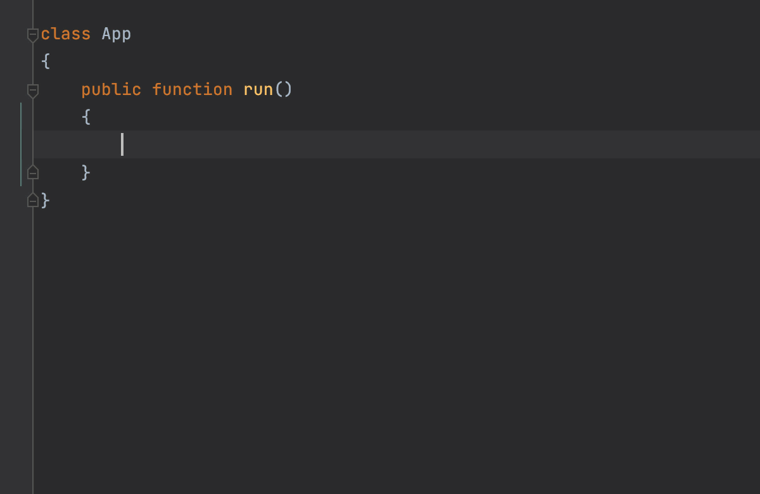The image size is (760, 494).
Task: Click the "public" keyword
Action: click(111, 90)
